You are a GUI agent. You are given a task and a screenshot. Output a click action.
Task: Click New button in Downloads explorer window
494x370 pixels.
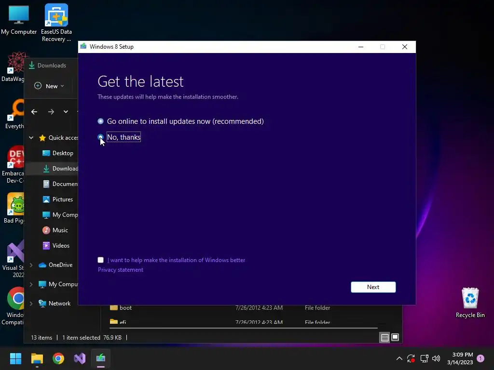coord(49,86)
